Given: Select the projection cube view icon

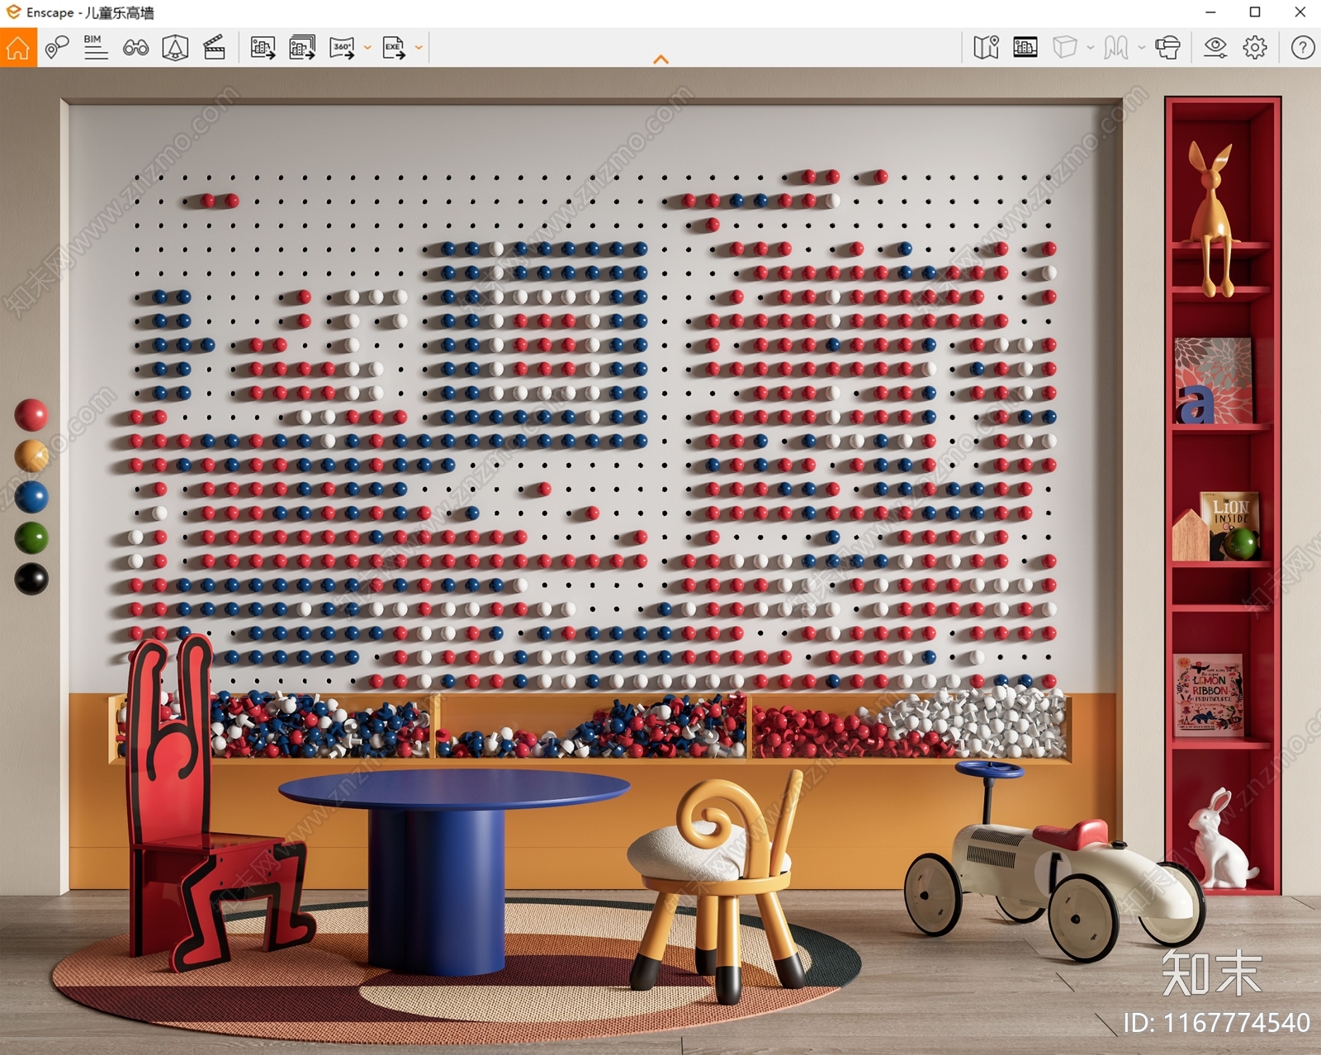Looking at the screenshot, I should (x=1065, y=48).
